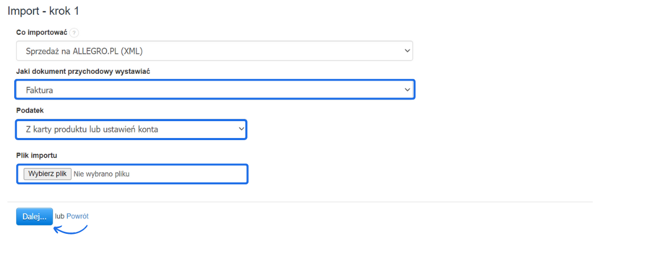Click empty area of file input field
The width and height of the screenshot is (648, 256).
click(x=190, y=174)
